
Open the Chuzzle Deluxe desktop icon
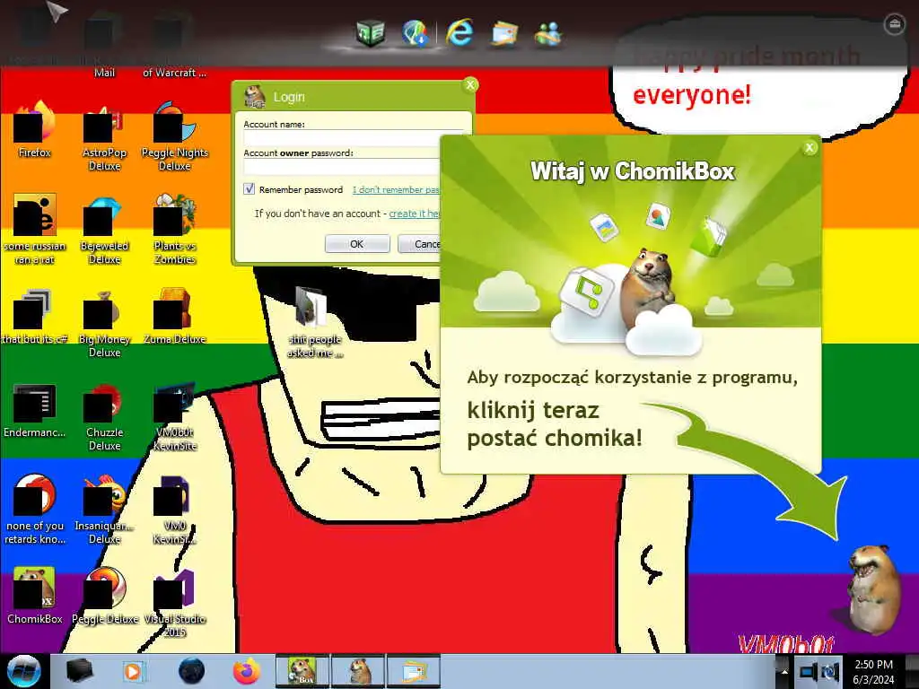coord(104,417)
